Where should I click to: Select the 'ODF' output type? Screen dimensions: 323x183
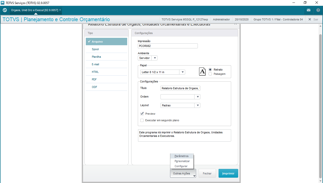coord(106,87)
